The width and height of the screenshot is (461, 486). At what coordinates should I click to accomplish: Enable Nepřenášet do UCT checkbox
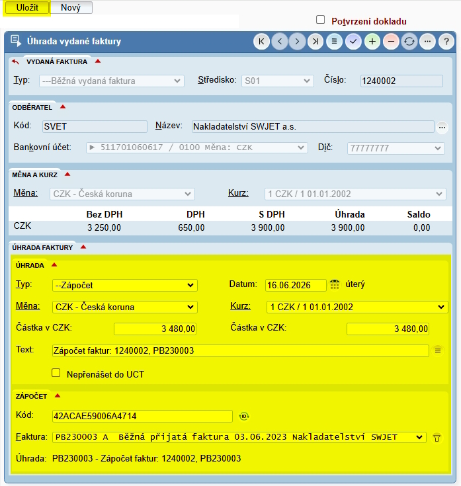[x=56, y=373]
